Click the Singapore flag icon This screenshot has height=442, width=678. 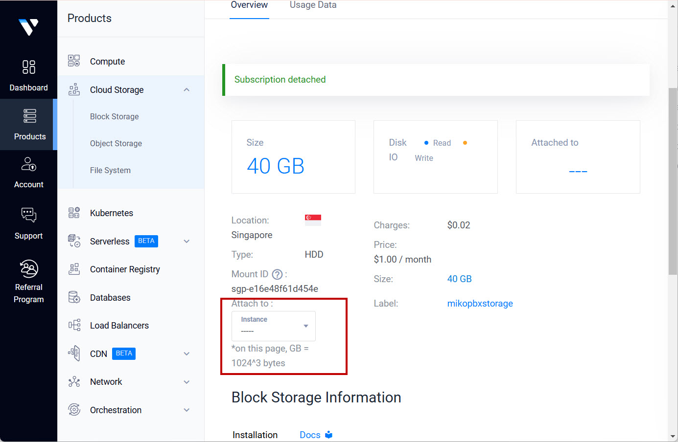coord(313,220)
